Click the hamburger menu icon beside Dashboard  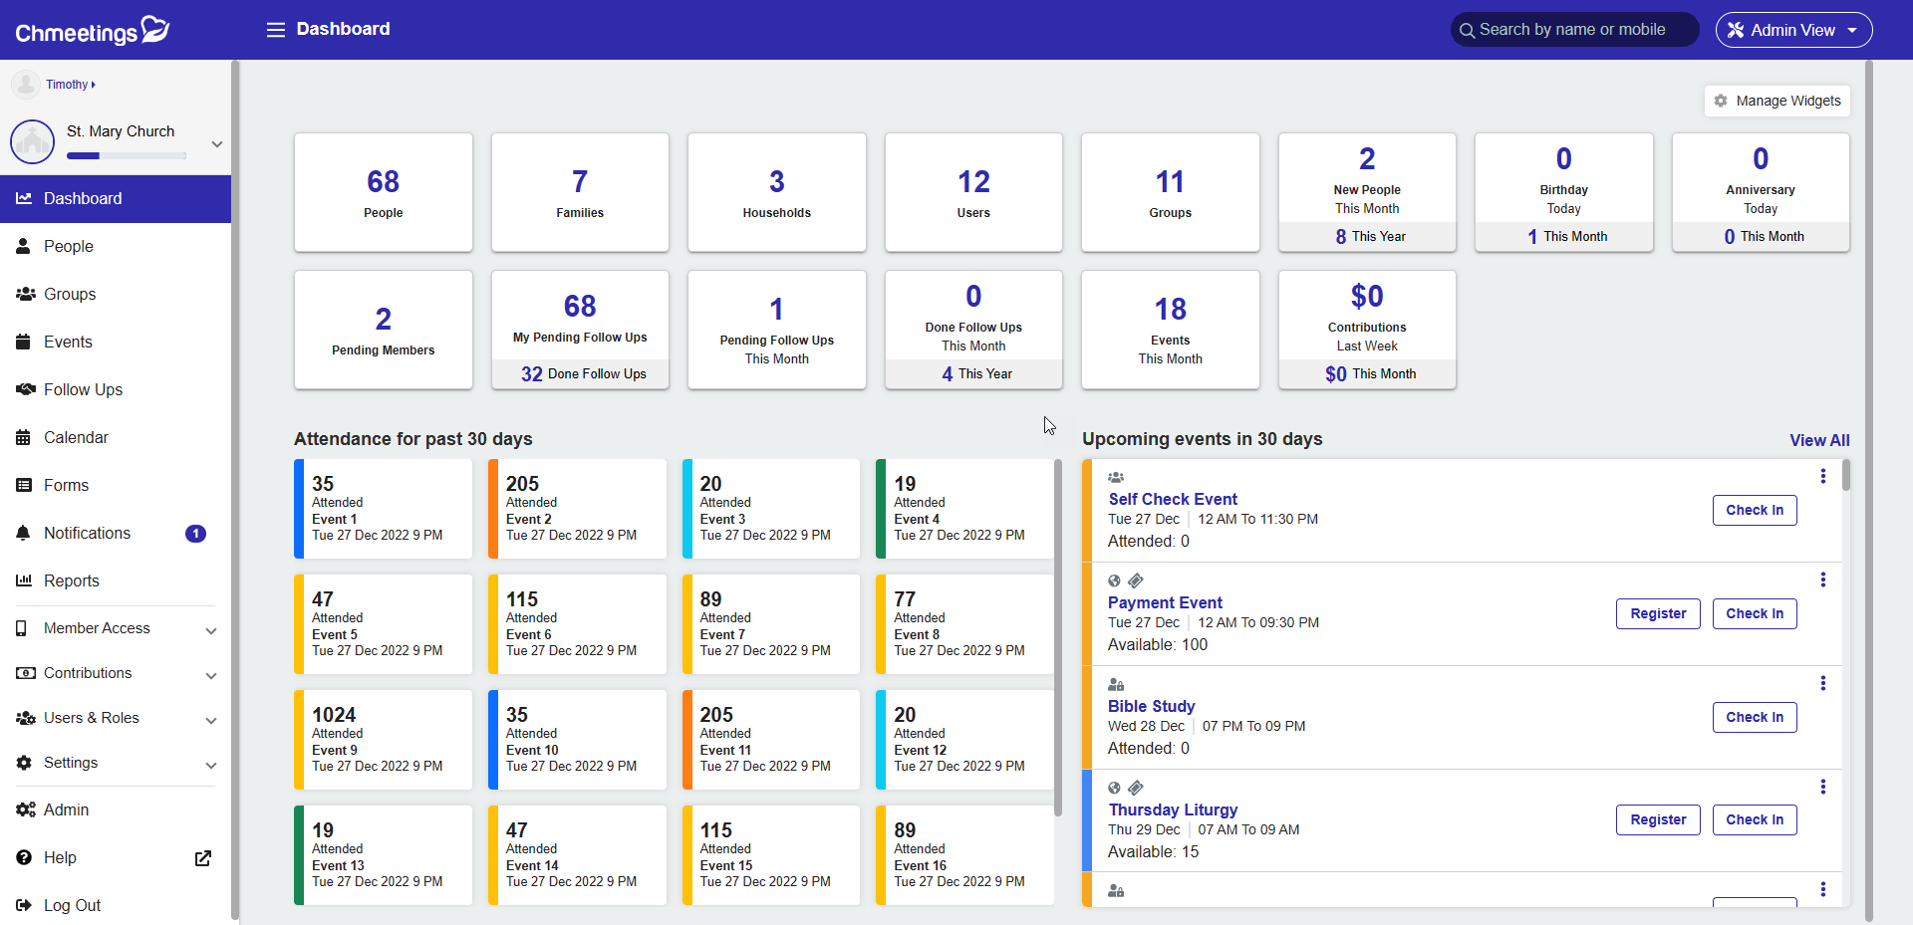[276, 30]
